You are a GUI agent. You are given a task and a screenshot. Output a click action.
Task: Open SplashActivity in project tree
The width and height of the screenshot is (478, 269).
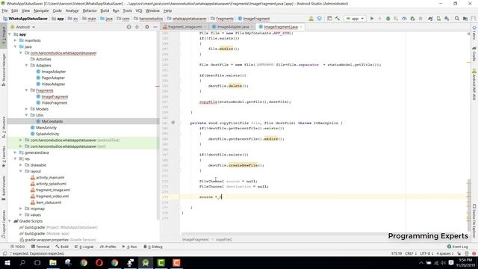point(47,134)
